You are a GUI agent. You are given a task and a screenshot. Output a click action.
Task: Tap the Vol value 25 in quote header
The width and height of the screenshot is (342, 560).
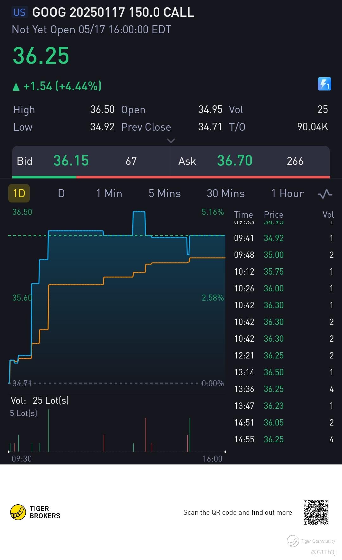pyautogui.click(x=323, y=109)
